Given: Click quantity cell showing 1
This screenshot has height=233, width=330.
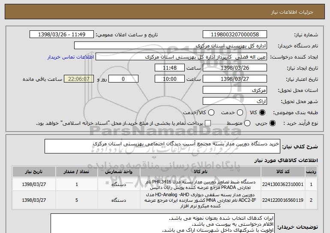Looking at the screenshot, I should click(x=77, y=185).
